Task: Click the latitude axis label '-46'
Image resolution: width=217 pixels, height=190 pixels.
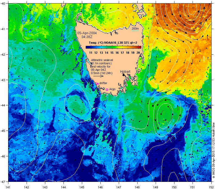Action: coord(3,156)
